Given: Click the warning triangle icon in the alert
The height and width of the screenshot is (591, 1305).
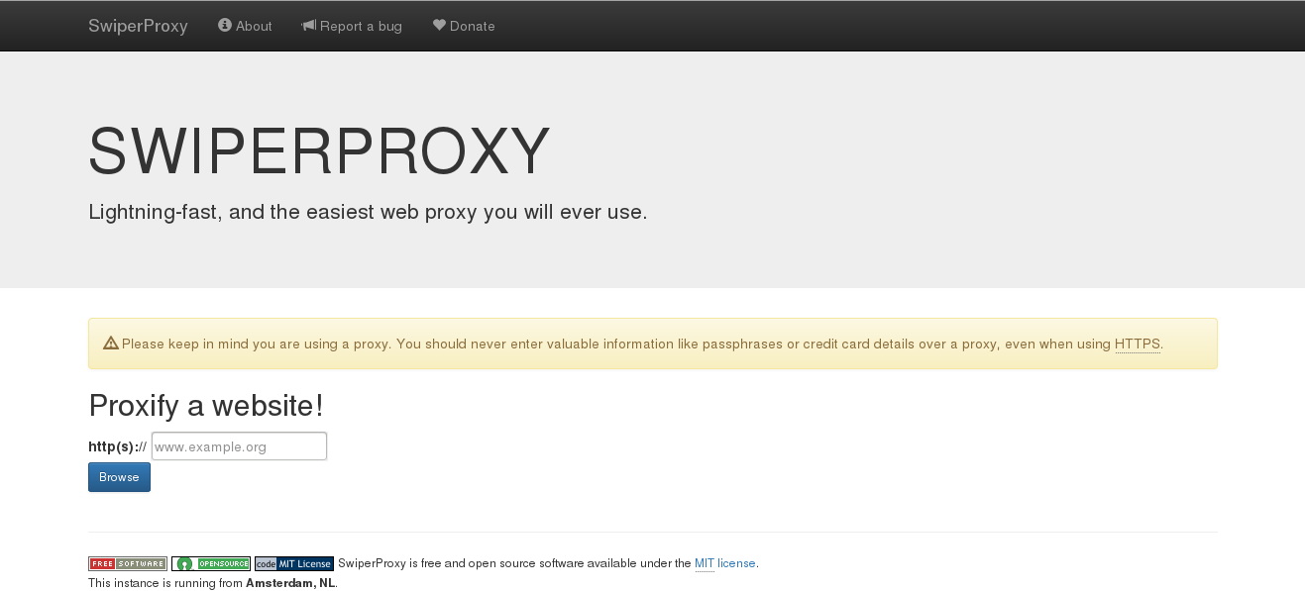Looking at the screenshot, I should [x=111, y=344].
